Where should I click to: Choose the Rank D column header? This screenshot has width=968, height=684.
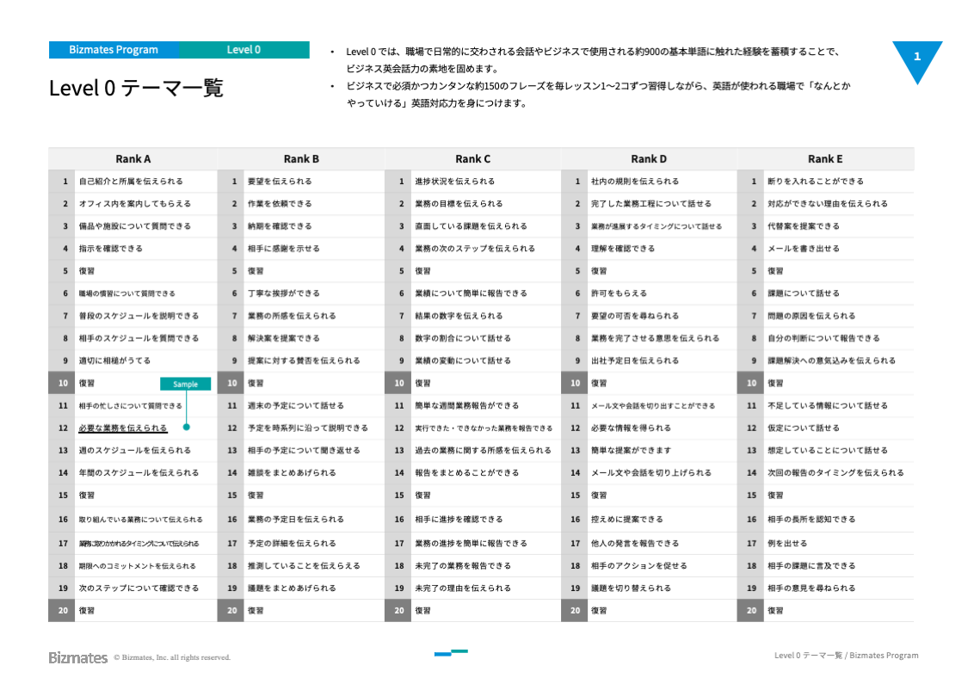[649, 158]
